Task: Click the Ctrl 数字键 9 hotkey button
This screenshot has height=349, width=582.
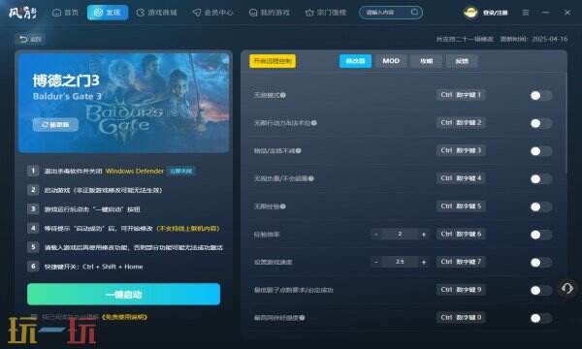Action: pos(461,290)
